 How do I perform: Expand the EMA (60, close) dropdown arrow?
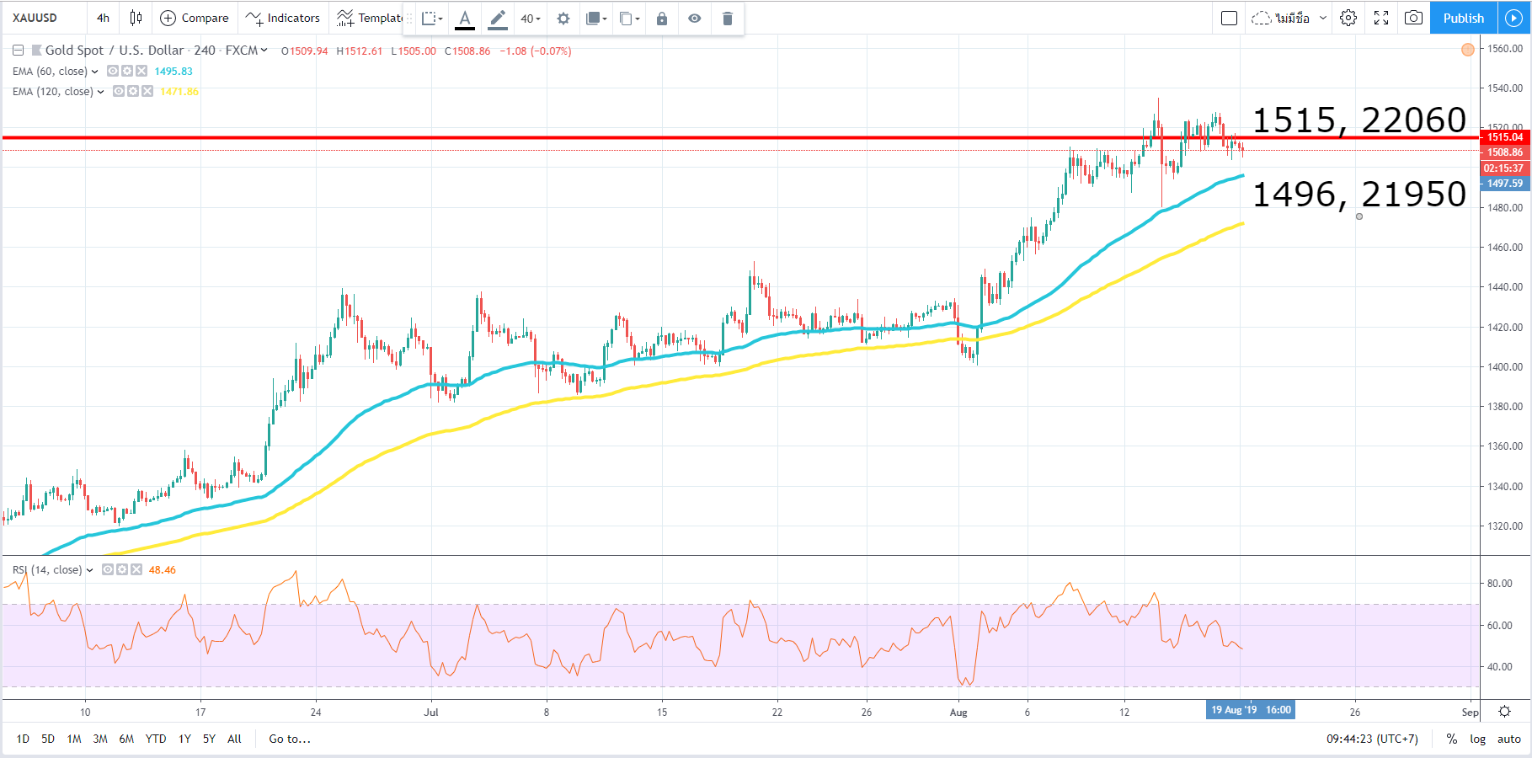(x=94, y=72)
